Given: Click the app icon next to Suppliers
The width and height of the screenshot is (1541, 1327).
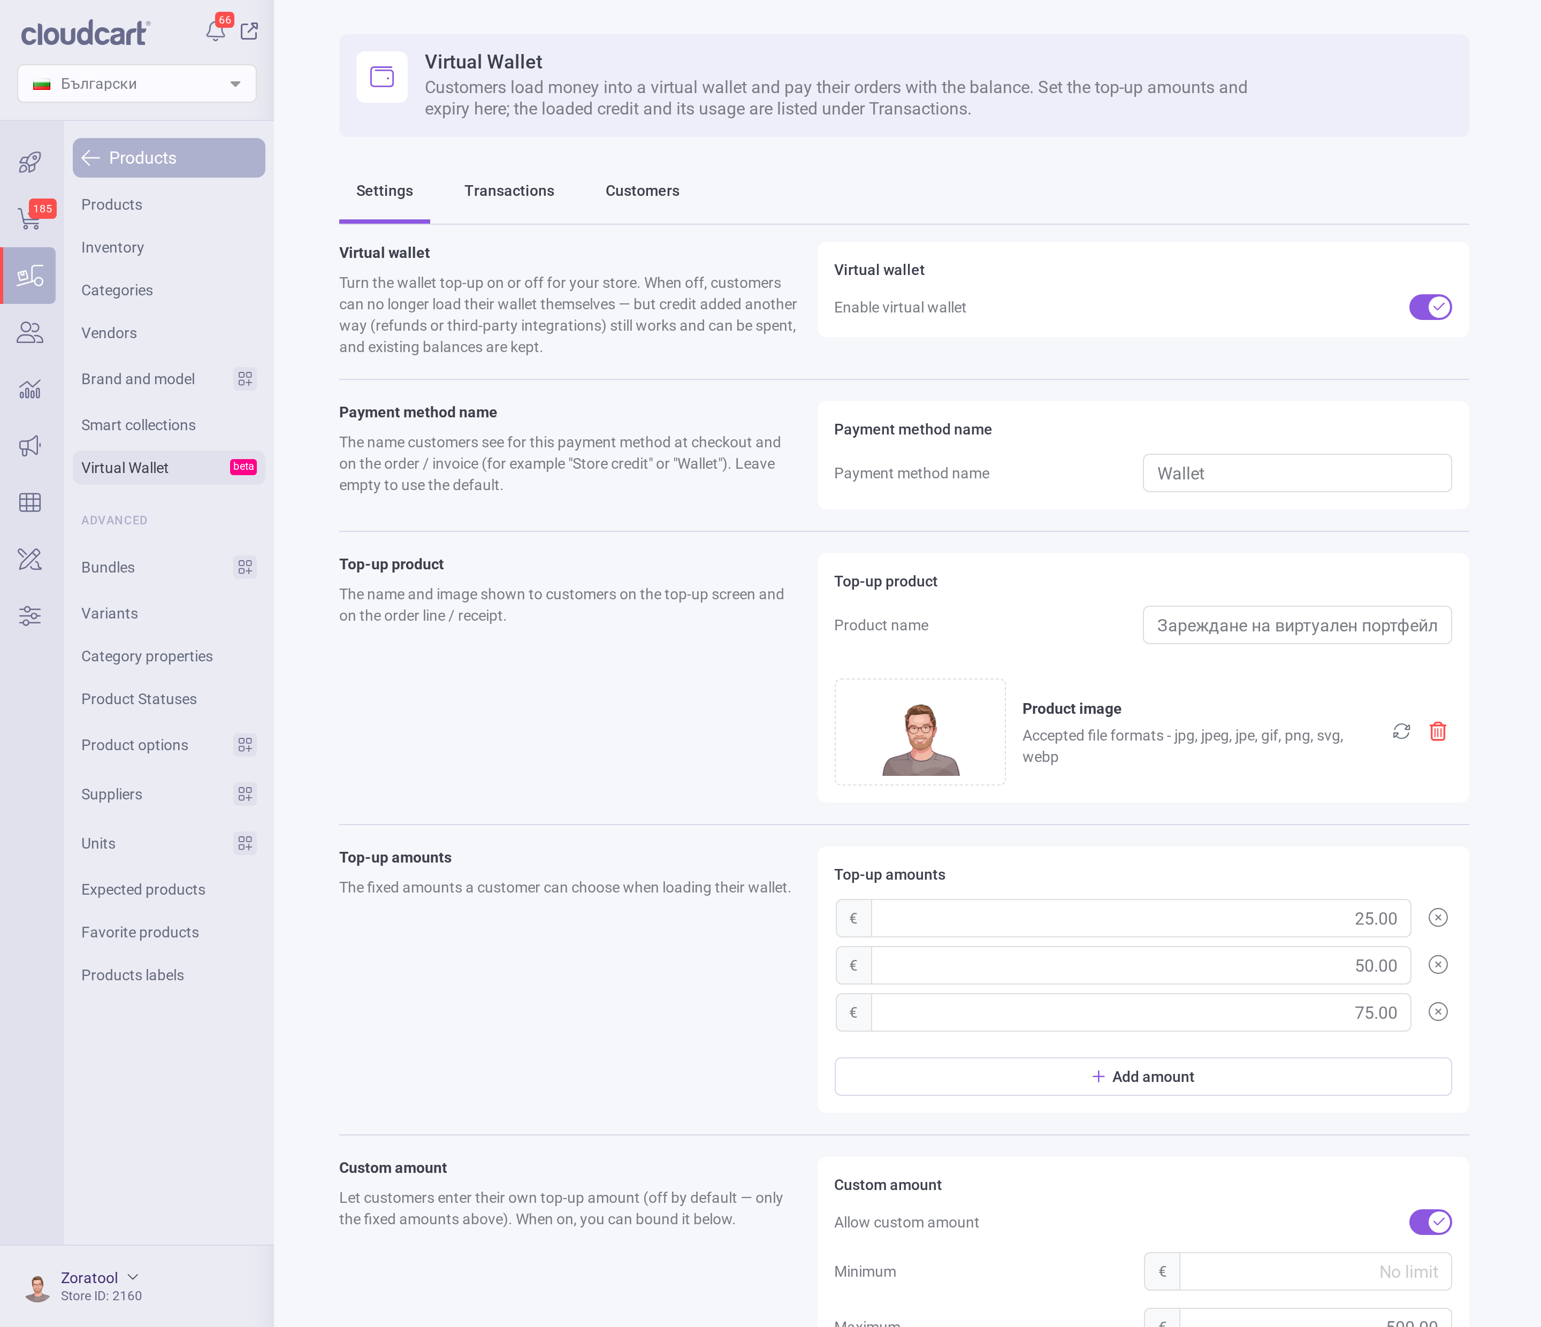Looking at the screenshot, I should click(245, 794).
